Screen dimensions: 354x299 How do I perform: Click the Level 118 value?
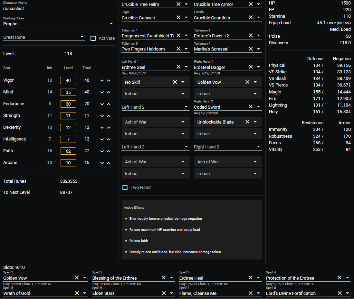tap(68, 54)
